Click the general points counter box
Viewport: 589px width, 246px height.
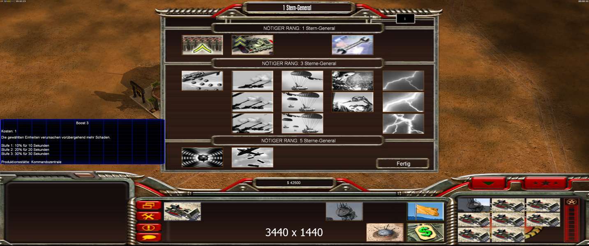coord(405,19)
